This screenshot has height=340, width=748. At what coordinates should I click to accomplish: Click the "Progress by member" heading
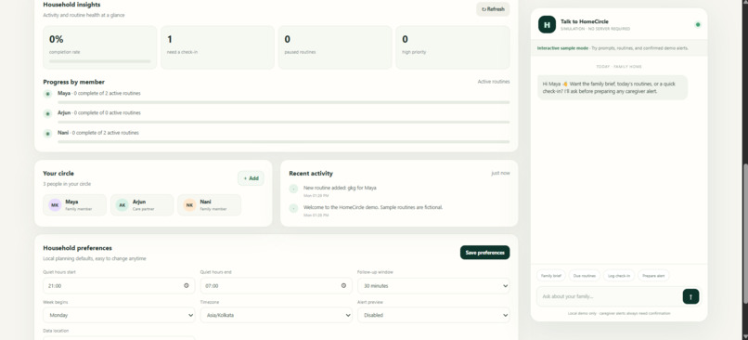pos(73,82)
